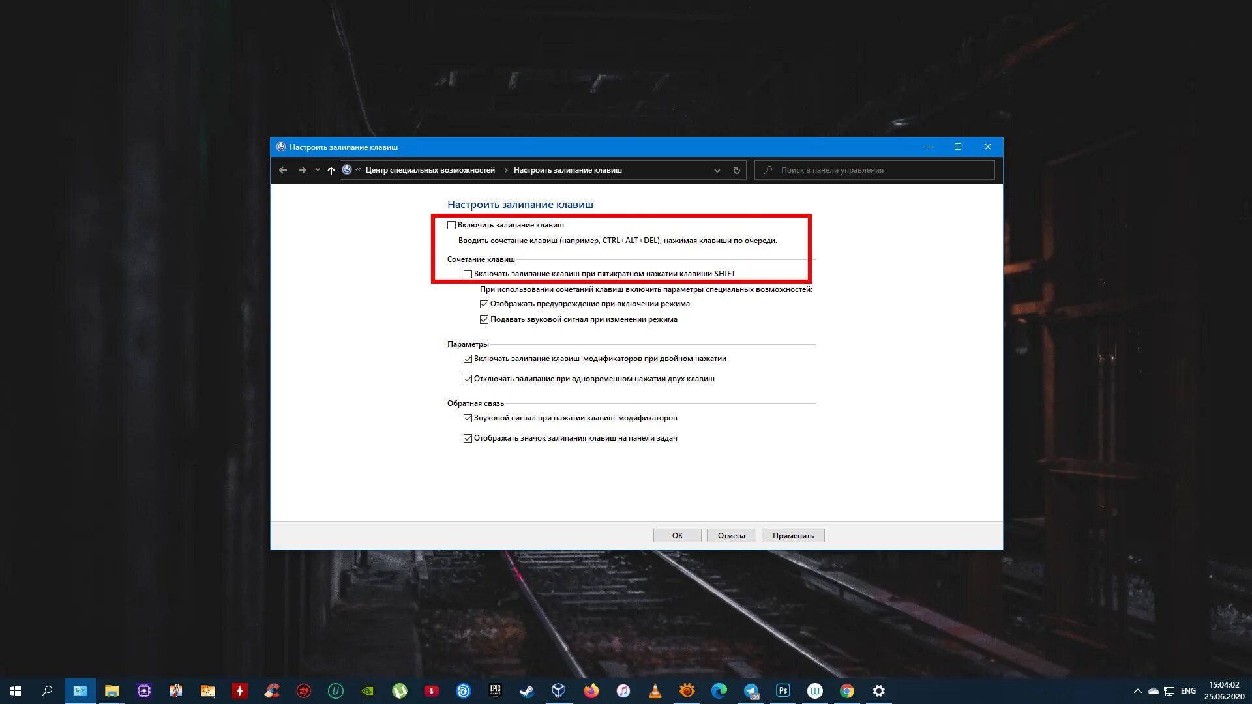Launch Epic Games Launcher from taskbar

496,691
